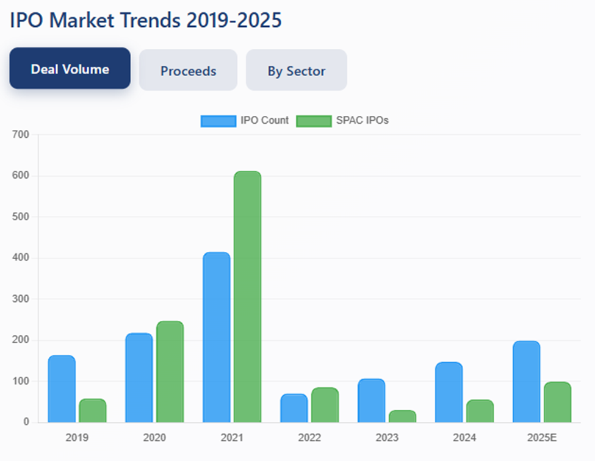The height and width of the screenshot is (461, 595).
Task: Click the 2021 green SPAC IPOs bar
Action: (x=247, y=296)
